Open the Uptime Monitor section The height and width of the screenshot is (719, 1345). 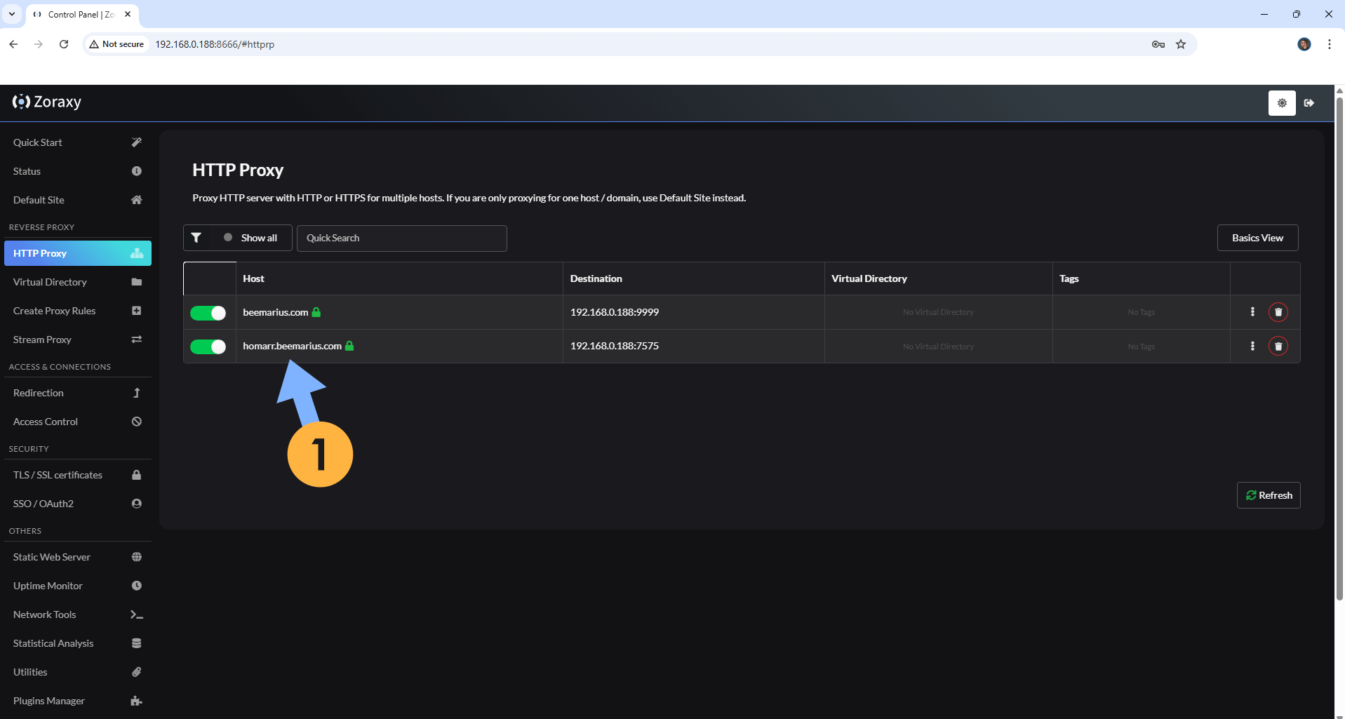tap(48, 586)
